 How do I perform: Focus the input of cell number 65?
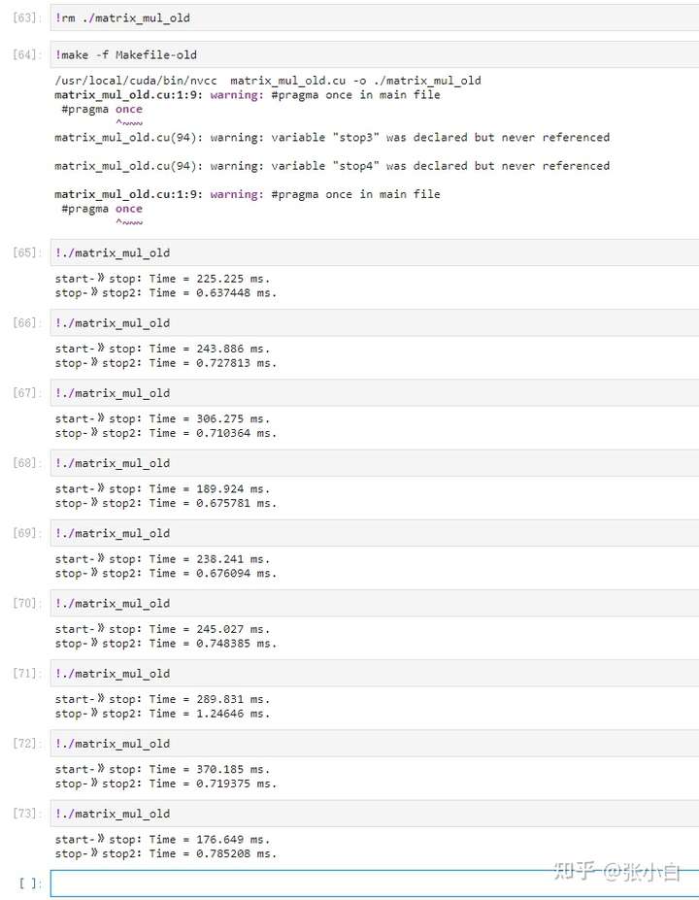coord(374,252)
